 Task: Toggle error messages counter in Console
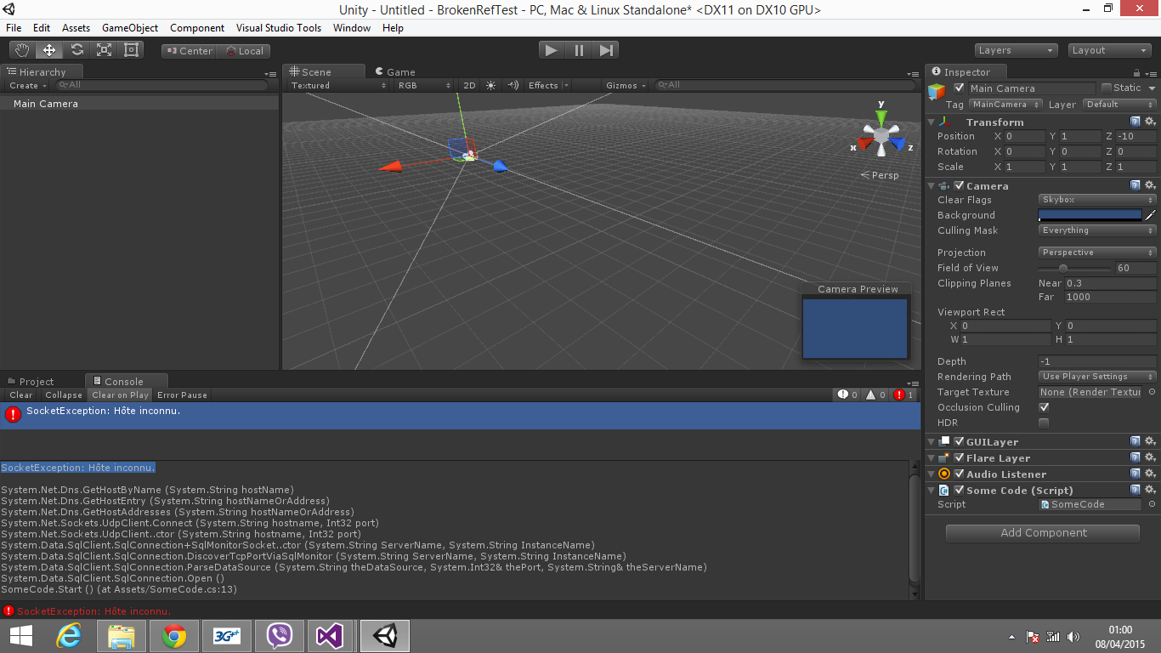pos(903,395)
